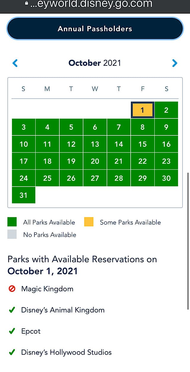Viewport: 190px width, 372px height.
Task: Select the Annual Passholders button
Action: click(x=95, y=29)
